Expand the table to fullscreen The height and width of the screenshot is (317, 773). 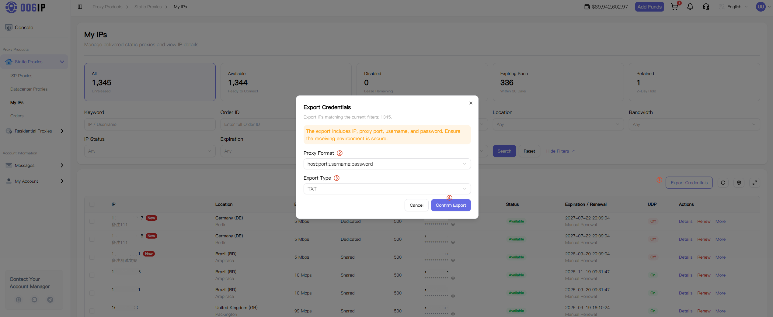(x=755, y=183)
